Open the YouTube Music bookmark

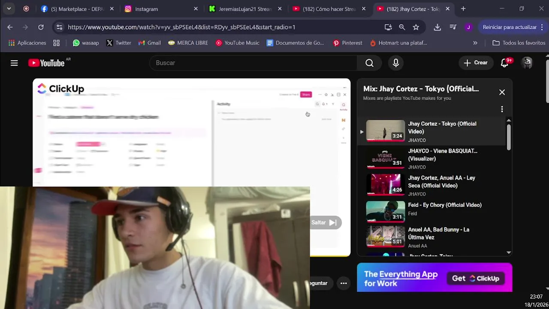[x=238, y=43]
